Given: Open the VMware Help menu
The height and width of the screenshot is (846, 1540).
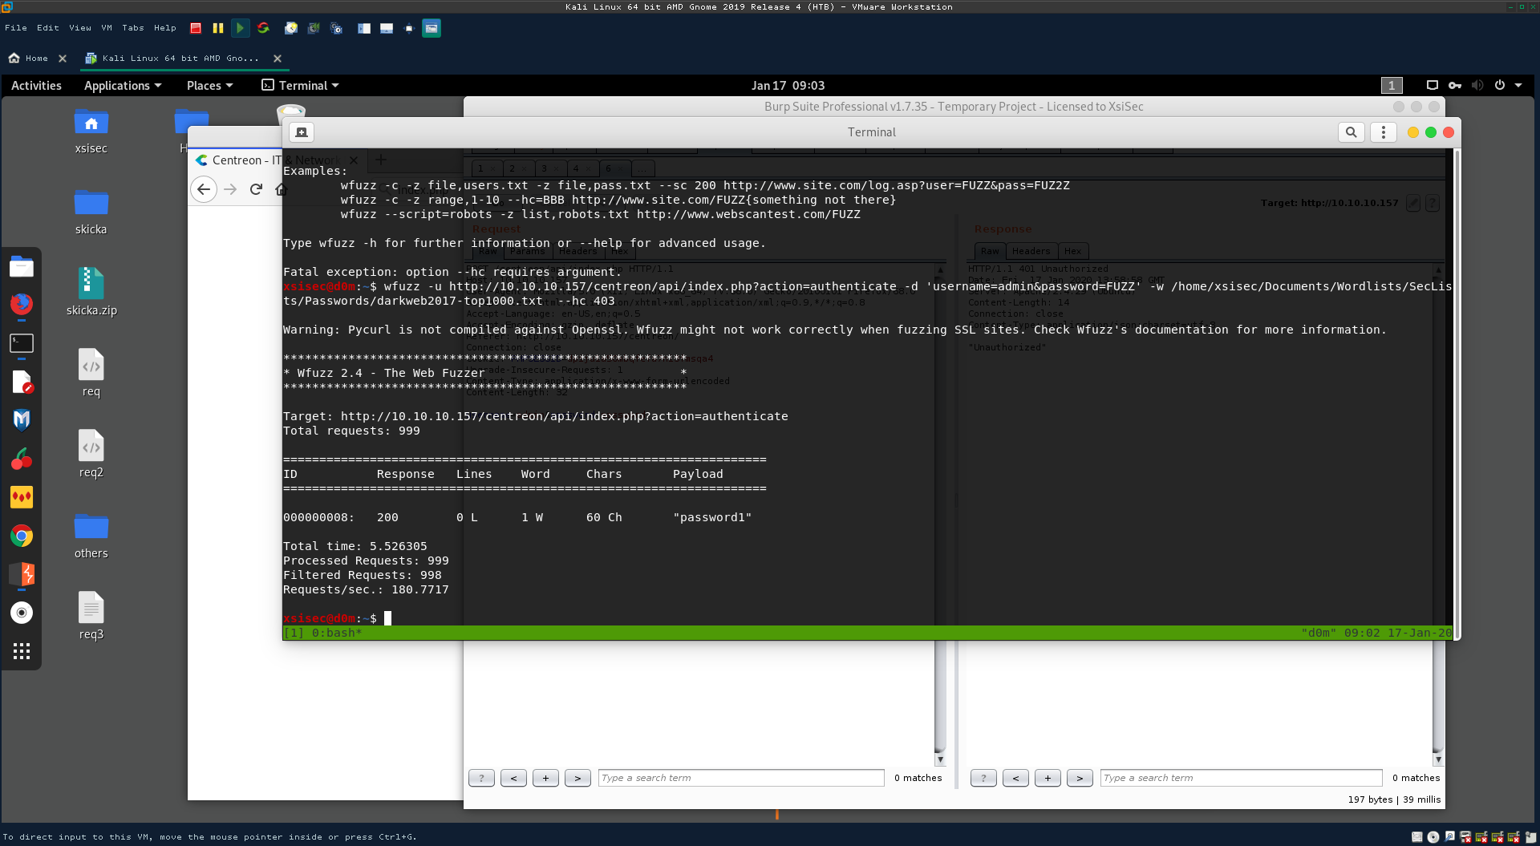Looking at the screenshot, I should (165, 28).
